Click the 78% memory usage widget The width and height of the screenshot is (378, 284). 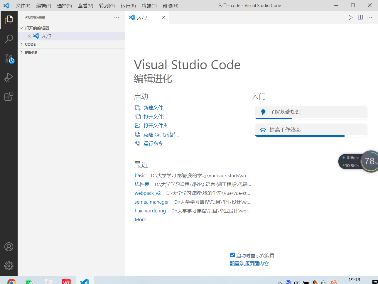pos(370,161)
